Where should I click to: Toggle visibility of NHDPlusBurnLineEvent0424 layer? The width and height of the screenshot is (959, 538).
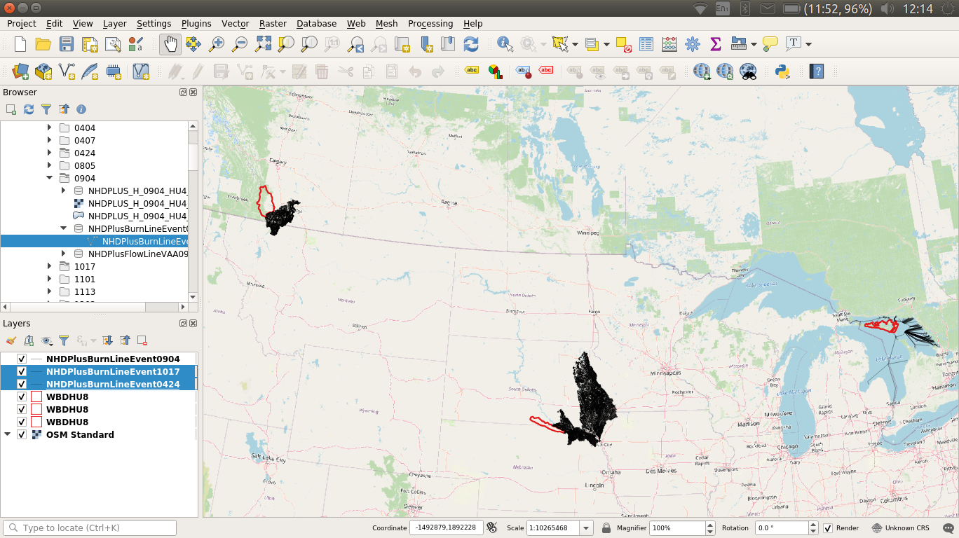pyautogui.click(x=22, y=385)
